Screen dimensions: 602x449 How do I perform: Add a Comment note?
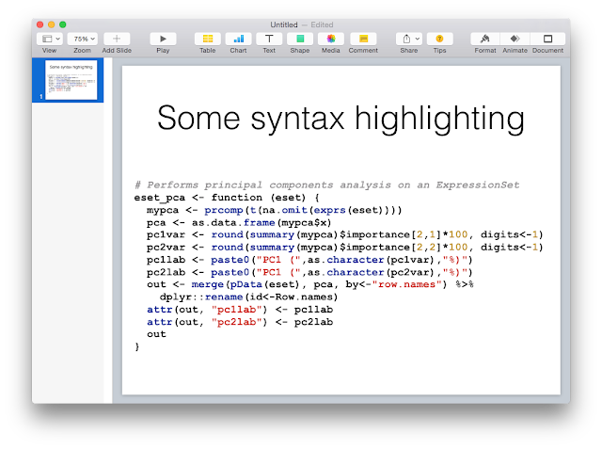pyautogui.click(x=363, y=39)
